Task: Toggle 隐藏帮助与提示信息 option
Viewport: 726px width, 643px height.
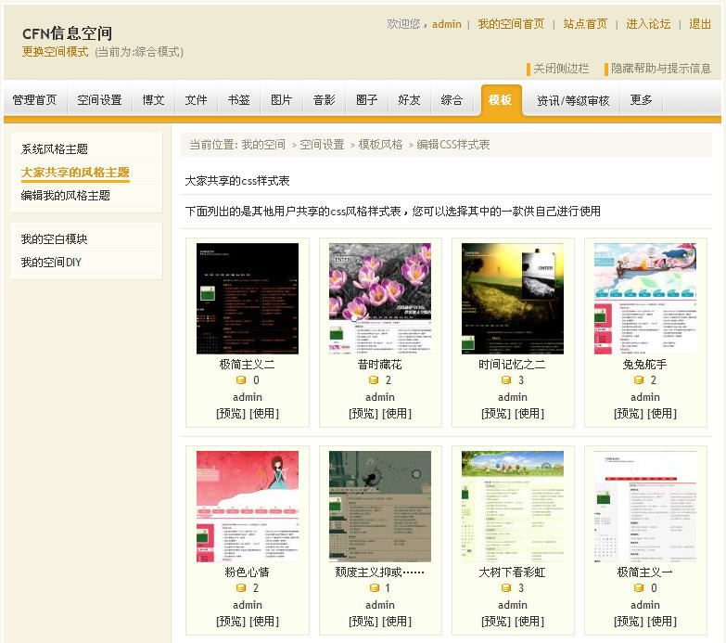Action: [x=660, y=69]
